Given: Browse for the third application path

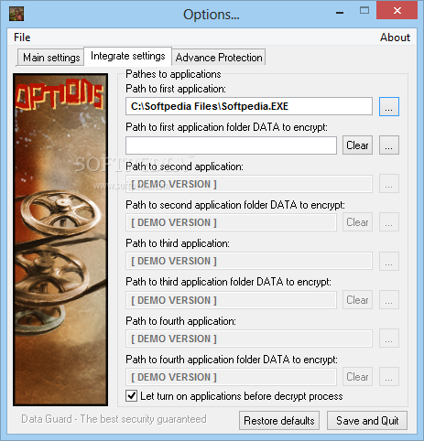Looking at the screenshot, I should [x=389, y=261].
